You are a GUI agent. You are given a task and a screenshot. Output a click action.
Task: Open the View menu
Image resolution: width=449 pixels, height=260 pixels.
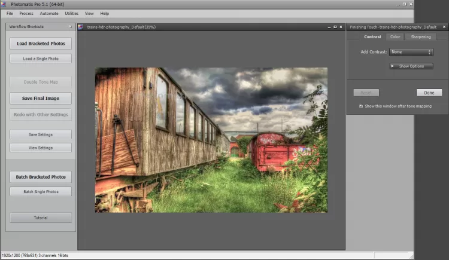point(89,13)
